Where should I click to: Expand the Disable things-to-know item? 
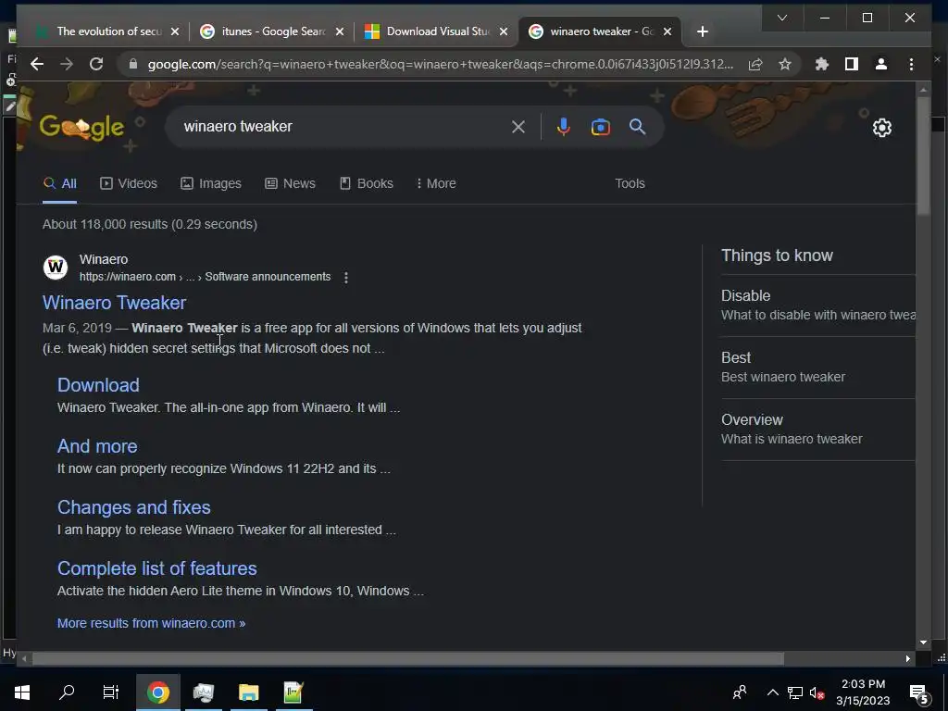pyautogui.click(x=817, y=306)
